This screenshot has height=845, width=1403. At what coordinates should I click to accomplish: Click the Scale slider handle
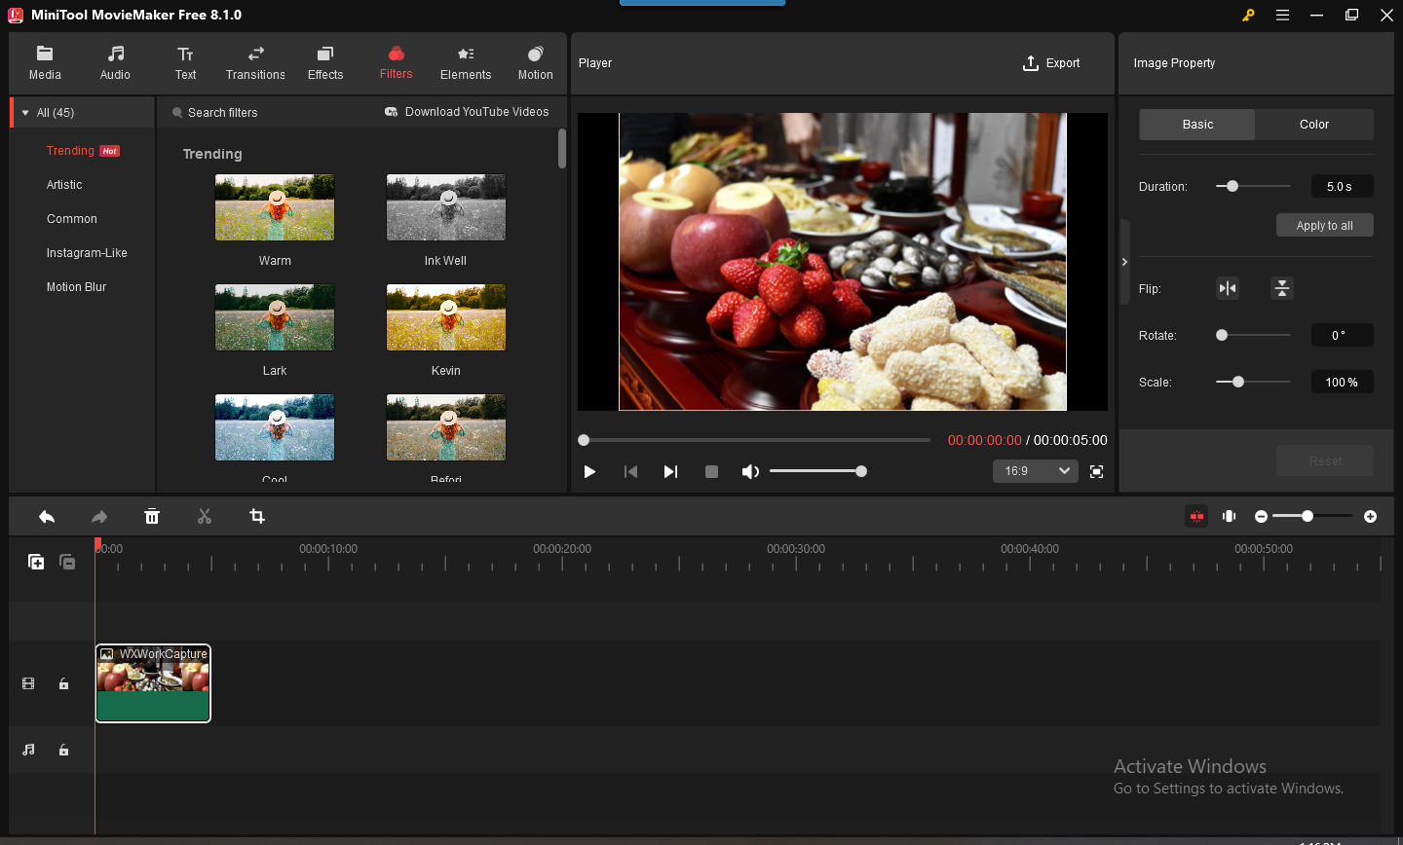pos(1238,383)
